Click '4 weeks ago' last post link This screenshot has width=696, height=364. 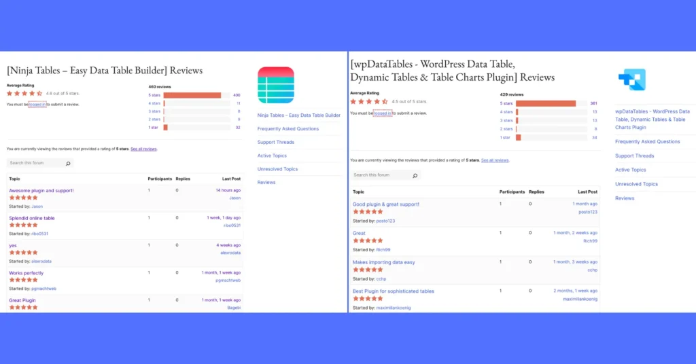click(228, 245)
